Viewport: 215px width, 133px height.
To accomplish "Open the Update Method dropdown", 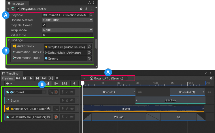I will point(68,20).
